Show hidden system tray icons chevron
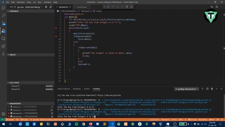This screenshot has width=225, height=127. coord(191,124)
